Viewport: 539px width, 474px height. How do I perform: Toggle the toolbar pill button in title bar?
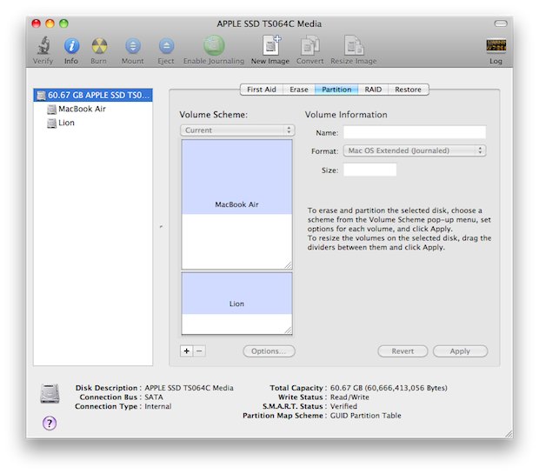pyautogui.click(x=501, y=23)
